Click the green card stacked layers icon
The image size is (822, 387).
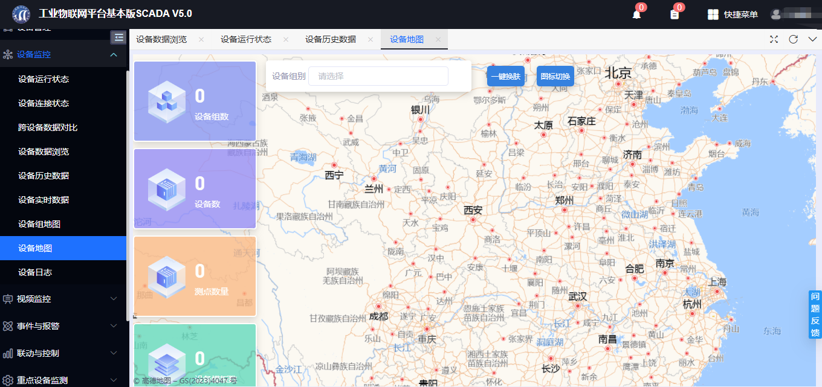166,363
